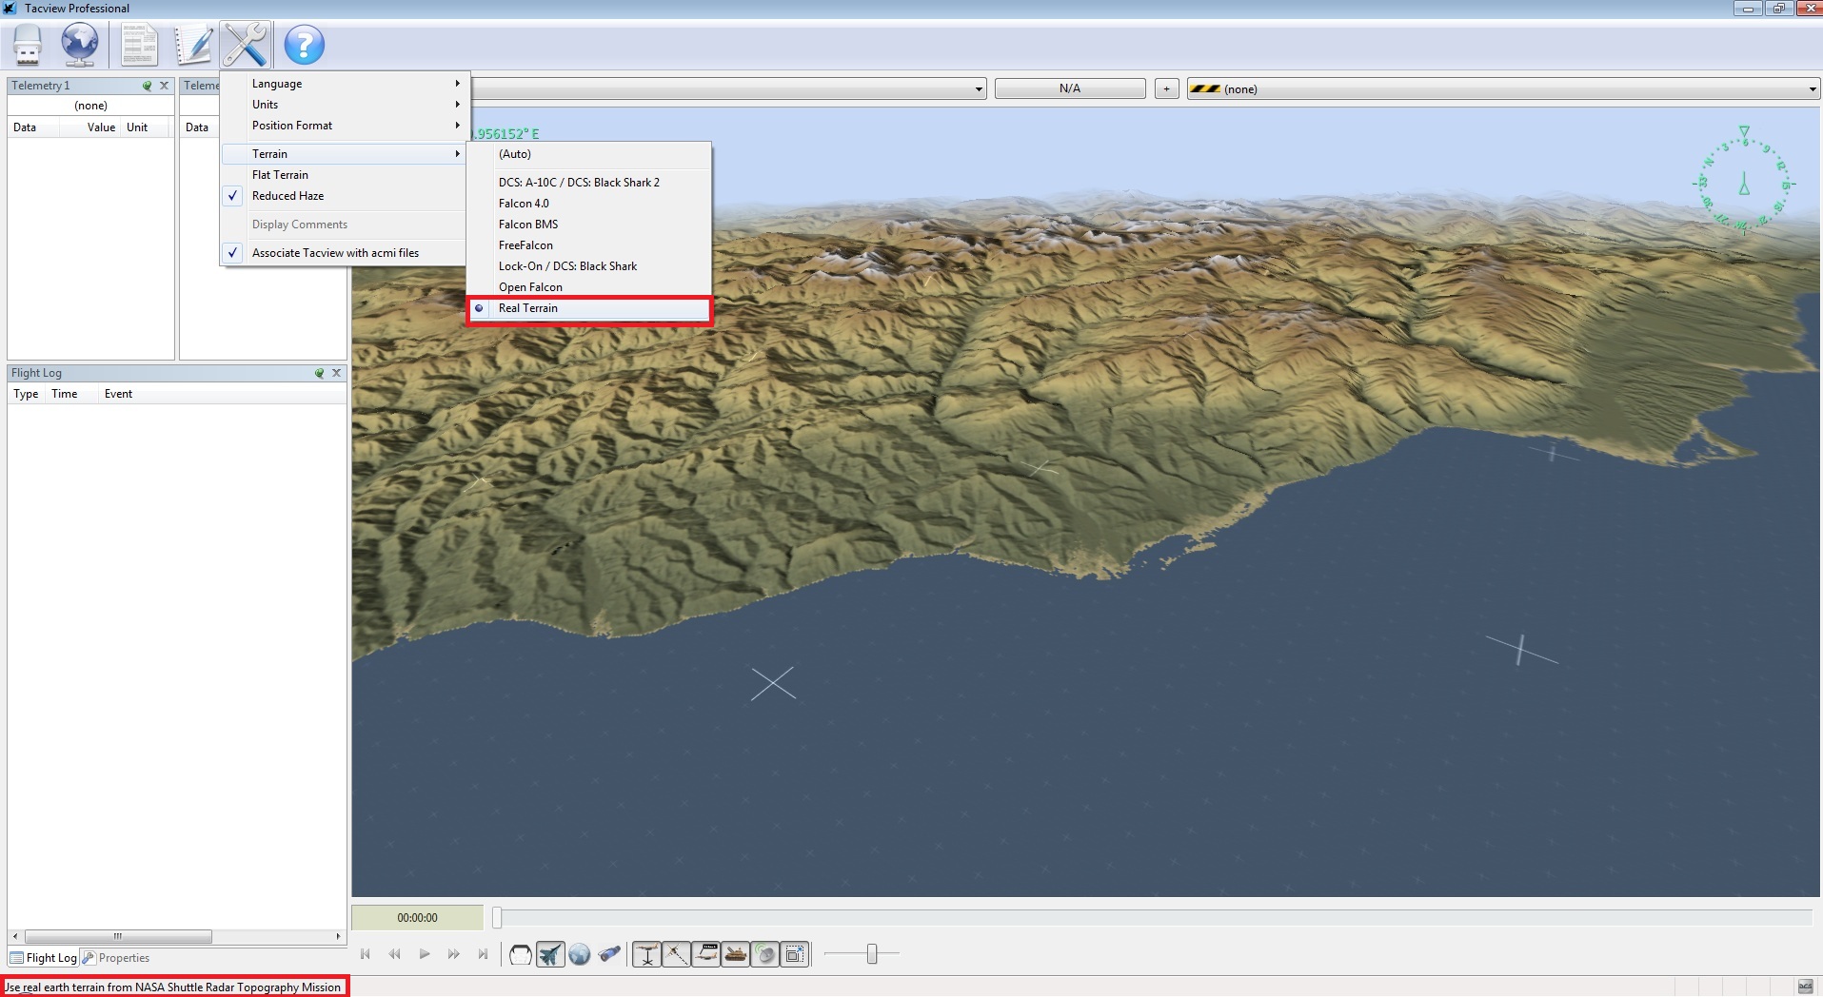Toggle the tank ground objects icon
1823x997 pixels.
(736, 954)
